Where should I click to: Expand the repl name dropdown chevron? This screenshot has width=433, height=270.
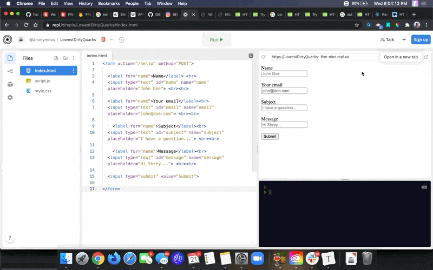(111, 39)
